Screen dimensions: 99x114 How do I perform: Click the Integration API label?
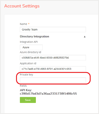(29, 42)
